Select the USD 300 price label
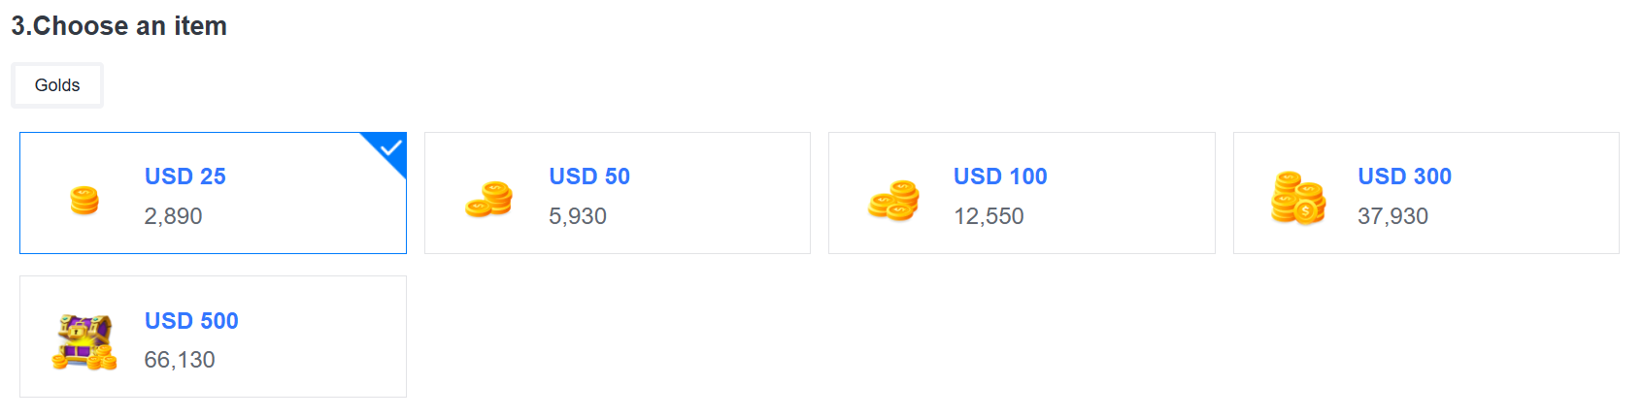 [x=1404, y=177]
